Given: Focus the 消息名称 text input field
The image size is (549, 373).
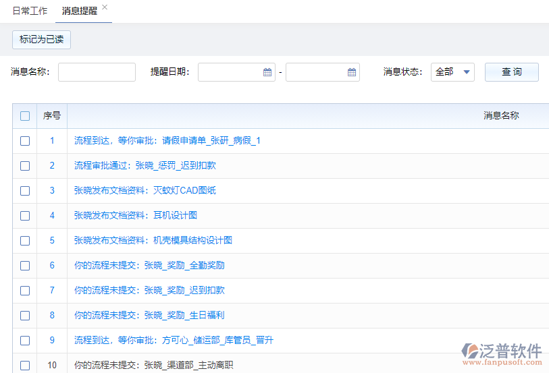Looking at the screenshot, I should (97, 72).
